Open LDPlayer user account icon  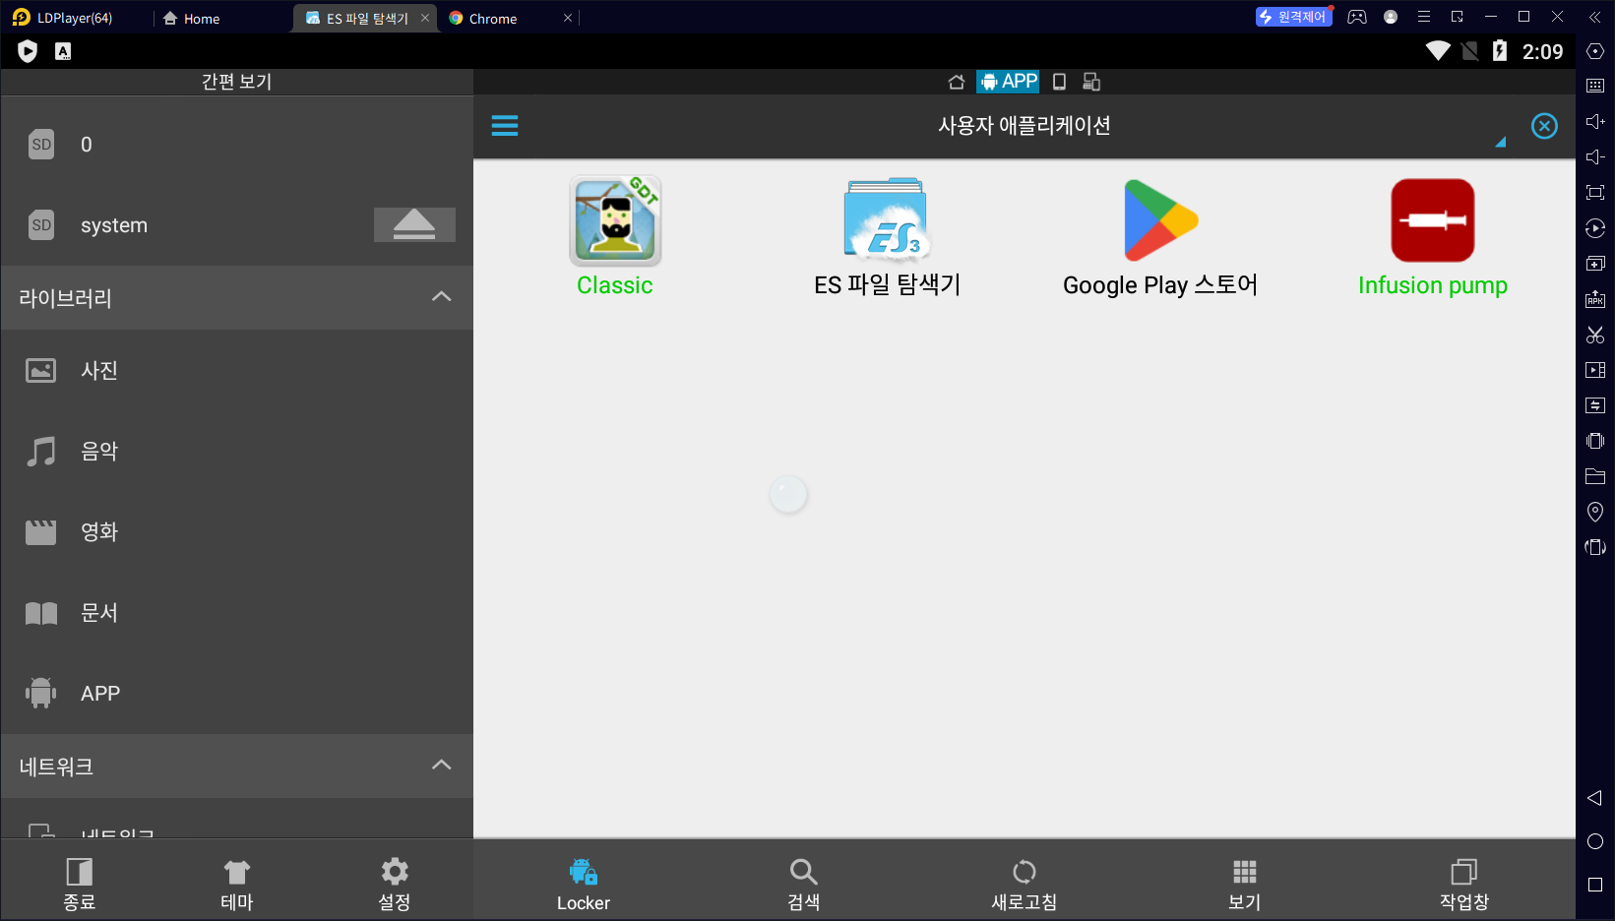pyautogui.click(x=1391, y=17)
